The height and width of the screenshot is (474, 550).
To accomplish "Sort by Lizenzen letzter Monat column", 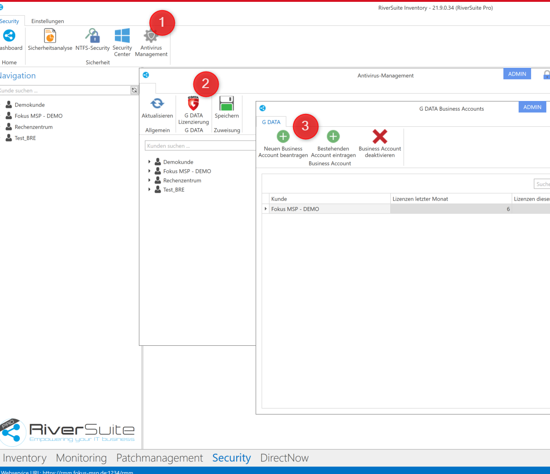I will 451,199.
